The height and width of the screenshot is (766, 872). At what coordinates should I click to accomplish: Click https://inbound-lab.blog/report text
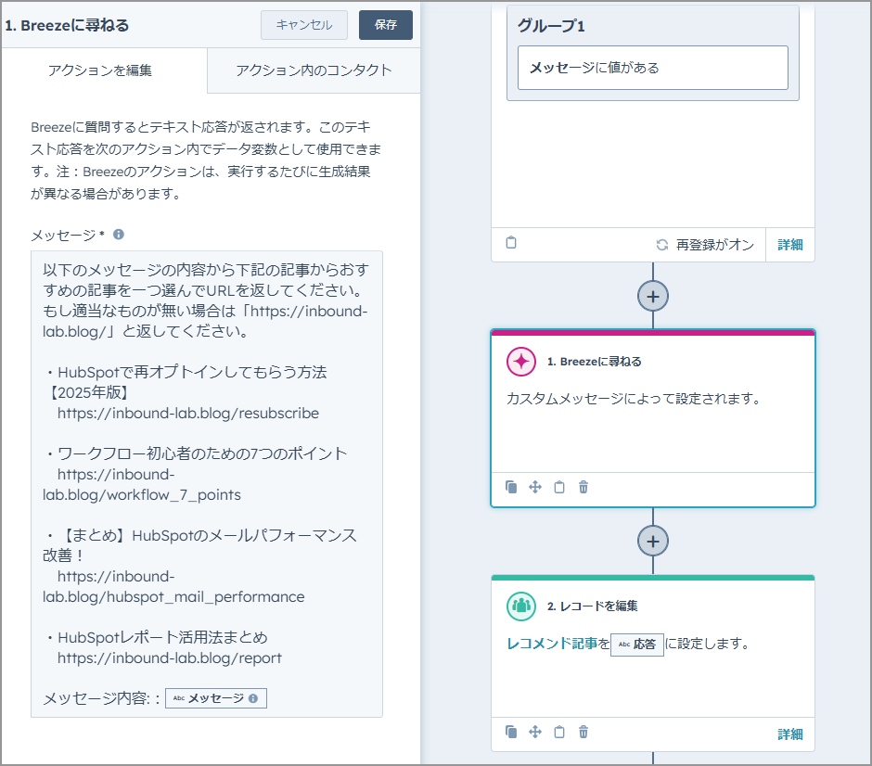coord(170,657)
